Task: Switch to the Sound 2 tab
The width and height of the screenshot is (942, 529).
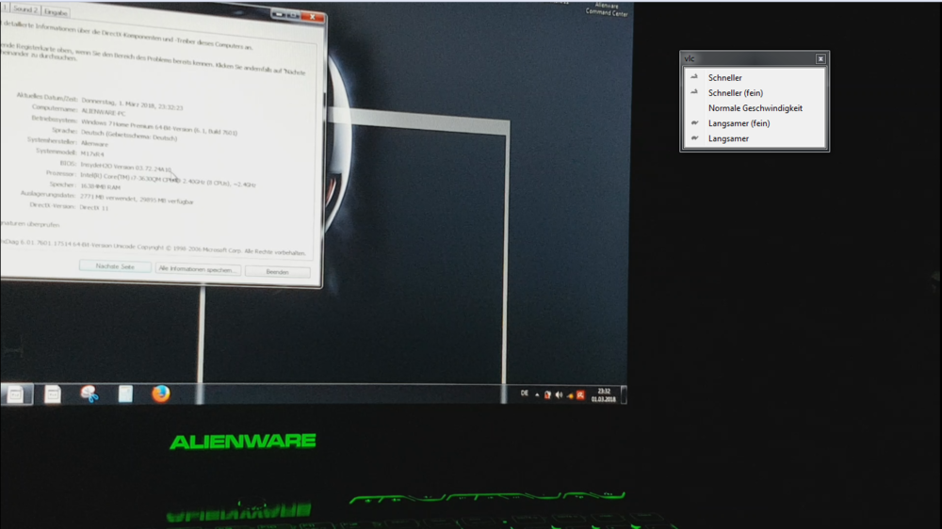Action: pos(24,9)
